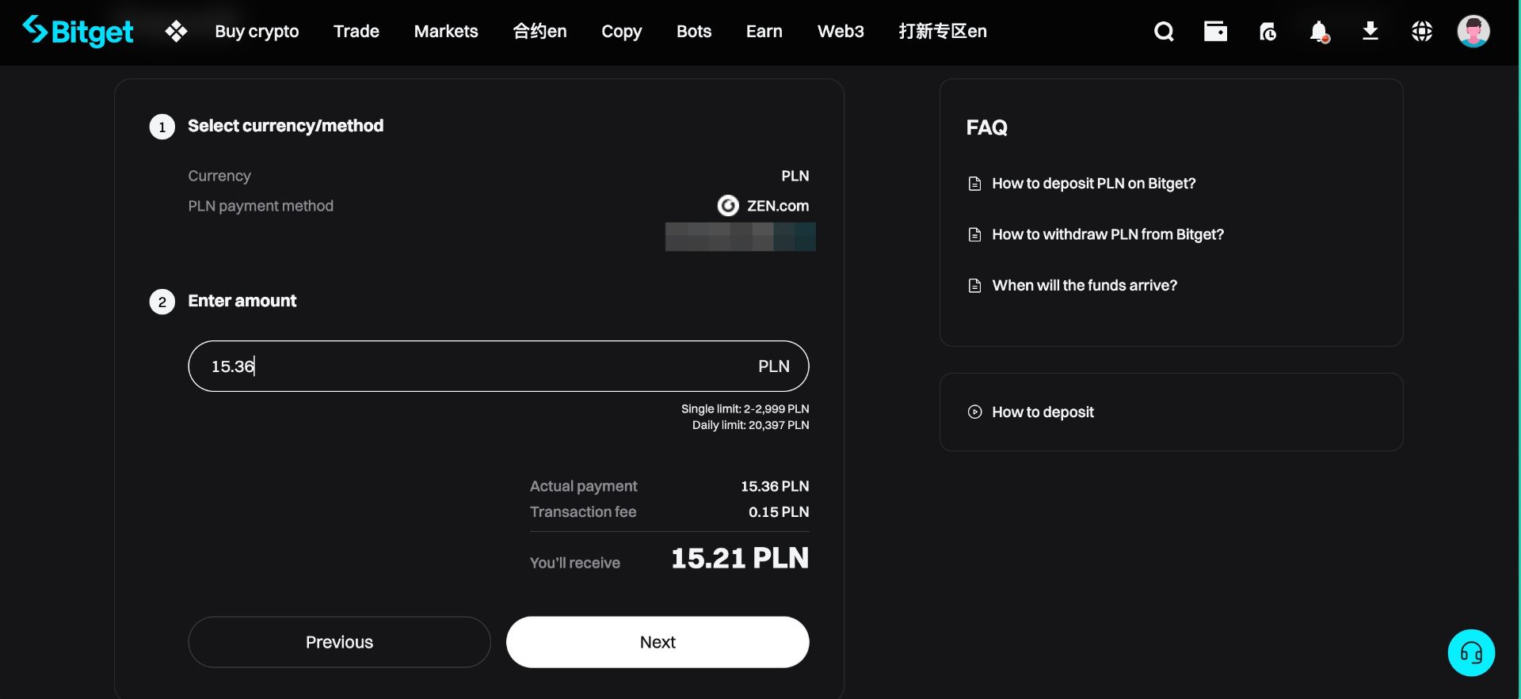
Task: Open the Earn menu
Action: [764, 32]
